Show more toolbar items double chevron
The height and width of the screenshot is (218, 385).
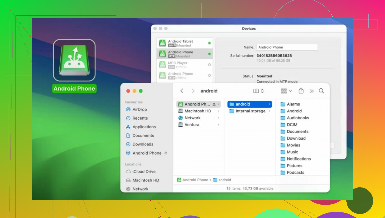[x=312, y=91]
